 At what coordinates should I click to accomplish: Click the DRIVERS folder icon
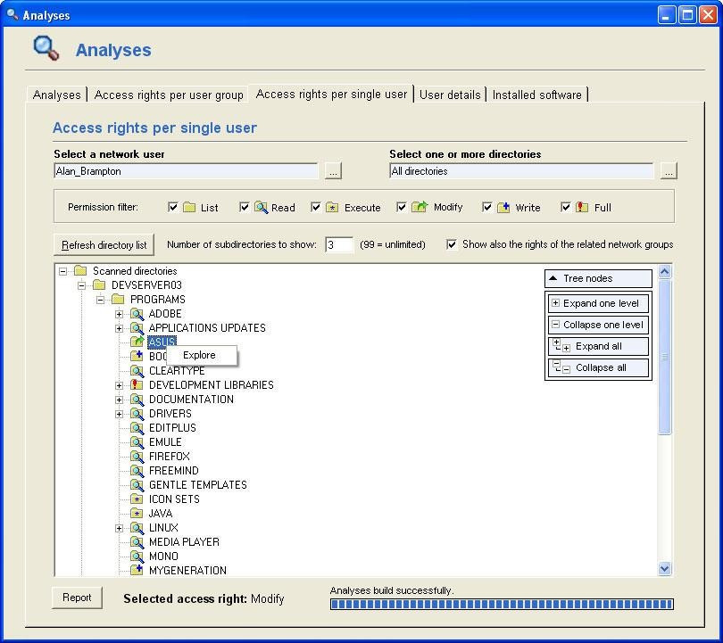pyautogui.click(x=137, y=414)
